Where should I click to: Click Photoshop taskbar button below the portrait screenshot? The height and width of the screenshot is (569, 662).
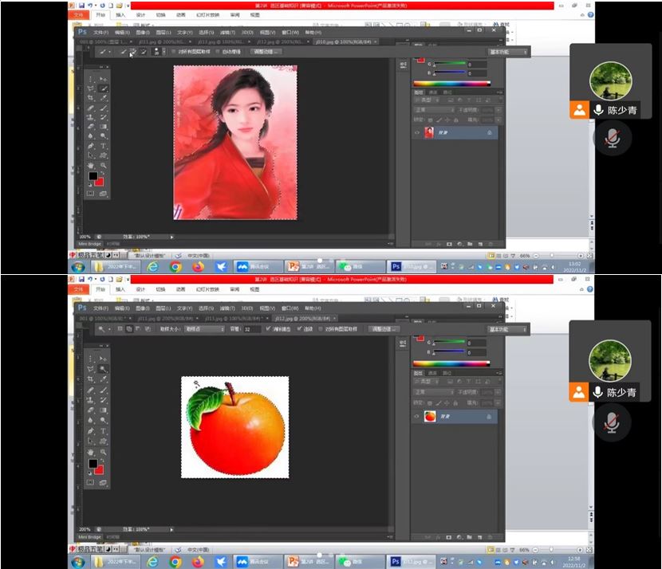pos(412,267)
